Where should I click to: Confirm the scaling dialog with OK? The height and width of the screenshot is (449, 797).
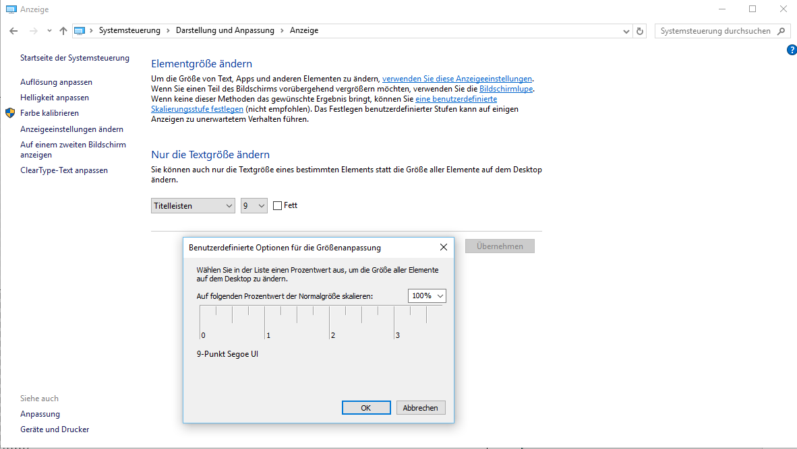[366, 408]
